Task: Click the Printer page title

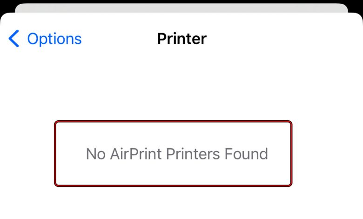Action: pyautogui.click(x=181, y=39)
